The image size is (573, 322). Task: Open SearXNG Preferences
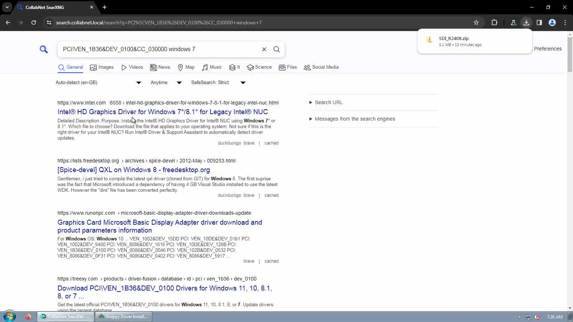(548, 49)
